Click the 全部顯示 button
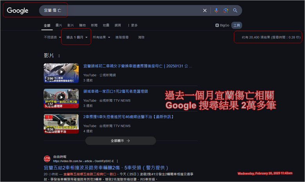This screenshot has width=305, height=182. coord(120,141)
